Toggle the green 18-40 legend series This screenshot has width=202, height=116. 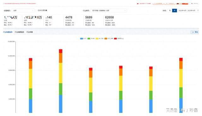[x=91, y=38]
